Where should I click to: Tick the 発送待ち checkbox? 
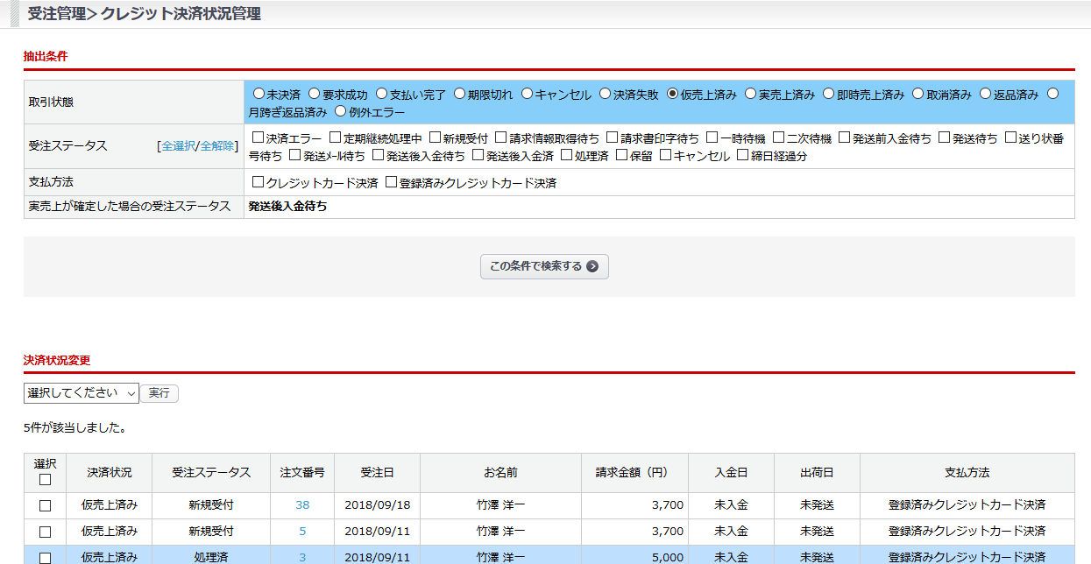click(x=945, y=137)
